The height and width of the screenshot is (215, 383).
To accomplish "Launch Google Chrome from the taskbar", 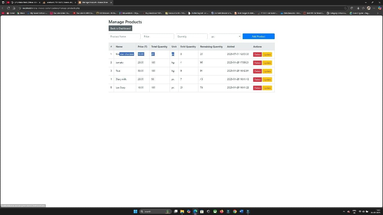I will (x=235, y=211).
